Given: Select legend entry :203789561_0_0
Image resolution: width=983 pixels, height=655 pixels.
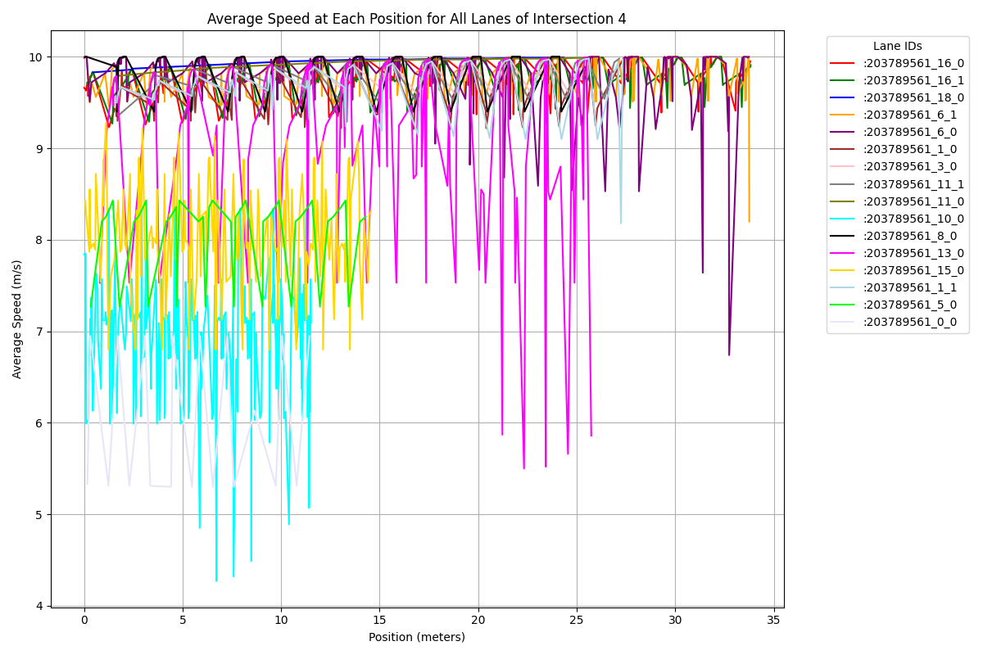Looking at the screenshot, I should tap(894, 322).
